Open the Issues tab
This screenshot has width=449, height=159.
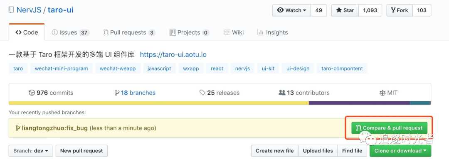tap(70, 32)
